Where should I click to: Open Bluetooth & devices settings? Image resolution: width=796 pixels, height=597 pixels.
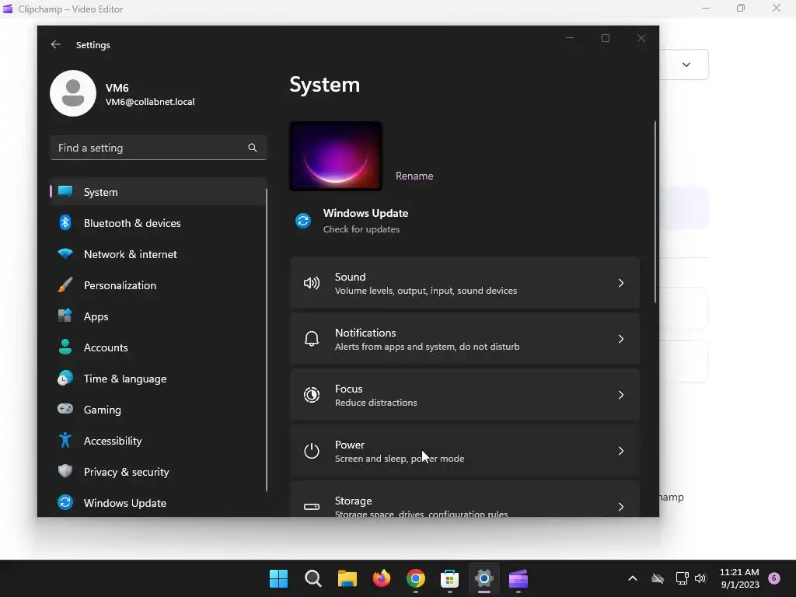[x=159, y=223]
